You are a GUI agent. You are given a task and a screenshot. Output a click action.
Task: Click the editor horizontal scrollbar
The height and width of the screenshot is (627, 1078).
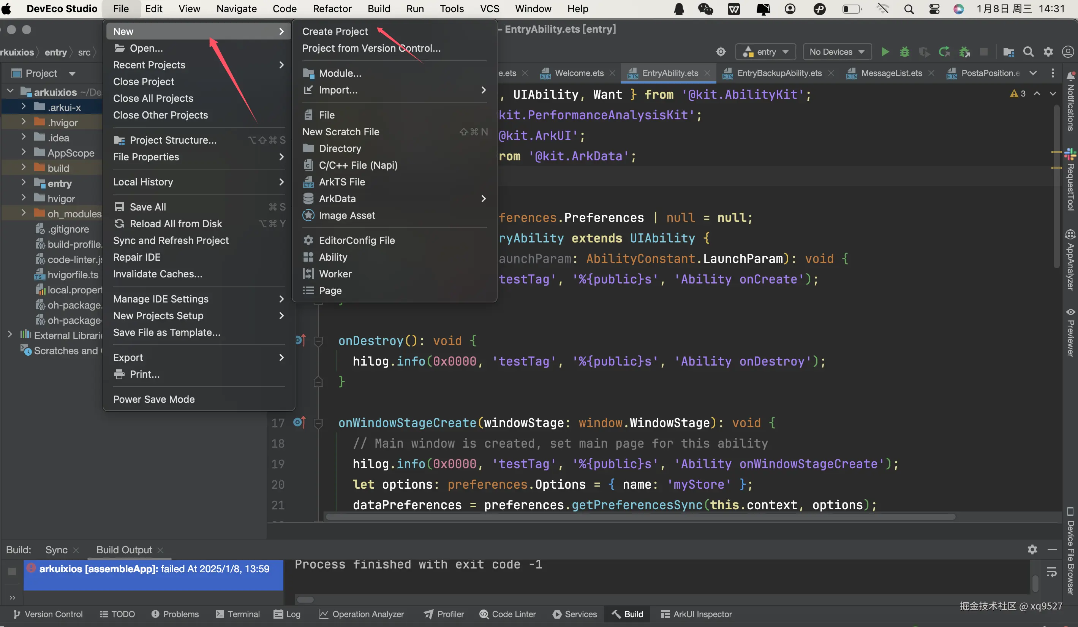tap(640, 516)
